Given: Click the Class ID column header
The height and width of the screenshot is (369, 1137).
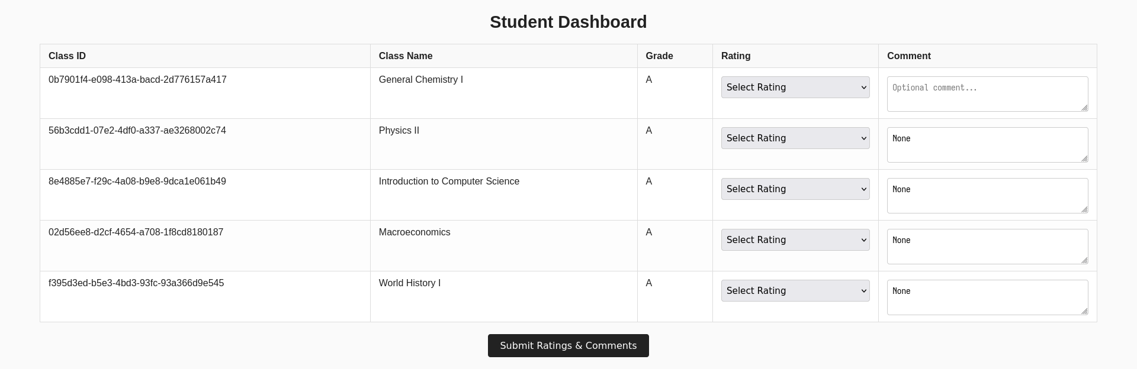Looking at the screenshot, I should coord(67,56).
